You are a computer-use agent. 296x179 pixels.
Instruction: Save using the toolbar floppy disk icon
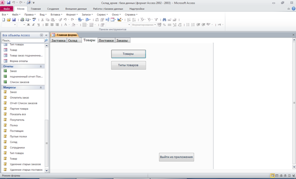coord(14,19)
